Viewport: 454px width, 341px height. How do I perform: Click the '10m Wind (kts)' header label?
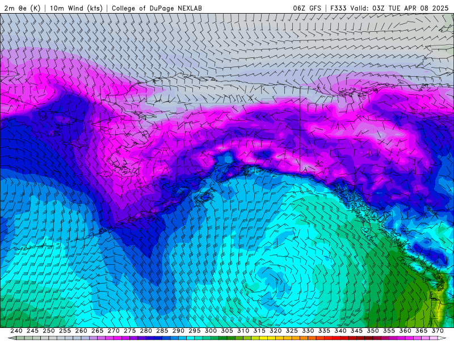[x=76, y=8]
